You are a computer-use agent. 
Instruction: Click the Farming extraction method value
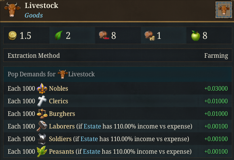(216, 56)
